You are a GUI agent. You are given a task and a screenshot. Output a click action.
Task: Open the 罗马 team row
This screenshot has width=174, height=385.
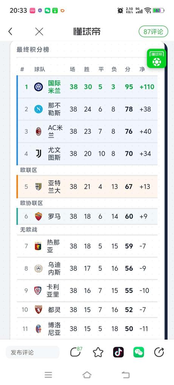87,216
